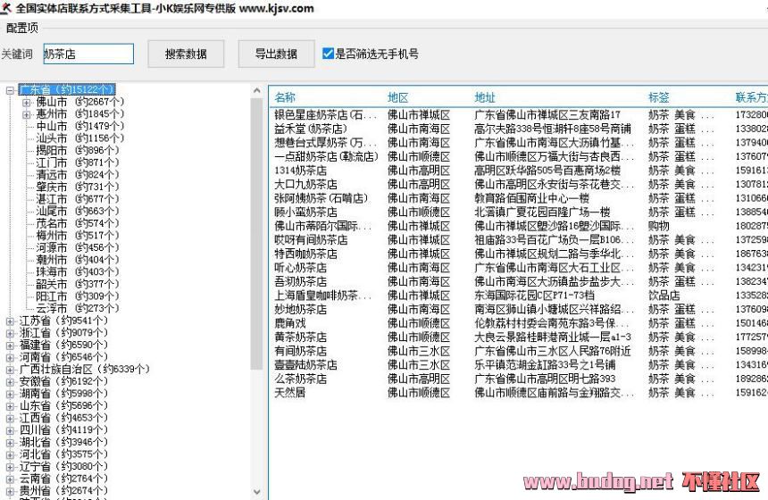This screenshot has height=500, width=768.
Task: Expand the 惠州市 tree node
Action: [x=26, y=114]
